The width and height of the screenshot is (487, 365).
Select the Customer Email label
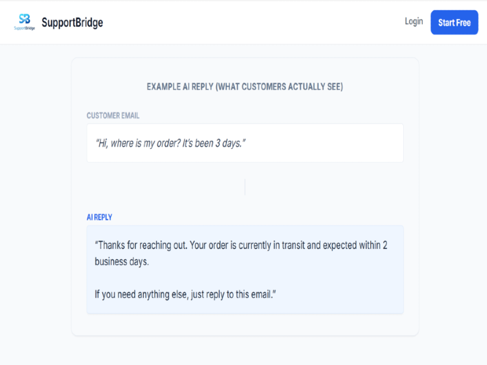pyautogui.click(x=113, y=115)
